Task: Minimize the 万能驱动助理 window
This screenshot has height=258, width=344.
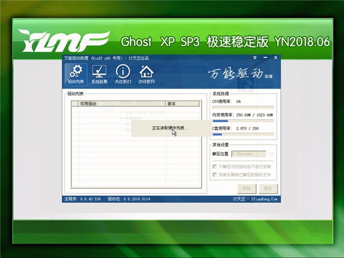Action: click(265, 58)
